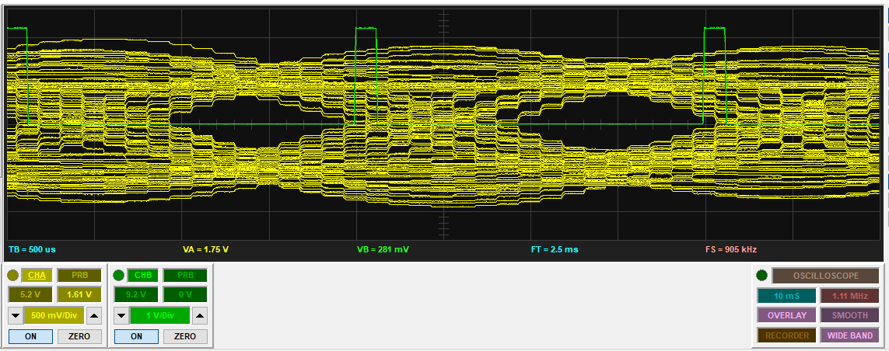Toggle the CHA ON button
The width and height of the screenshot is (889, 351).
pos(30,336)
